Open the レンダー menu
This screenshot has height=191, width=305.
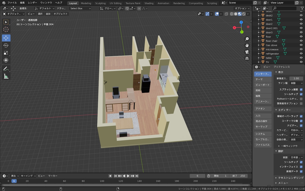(x=32, y=3)
